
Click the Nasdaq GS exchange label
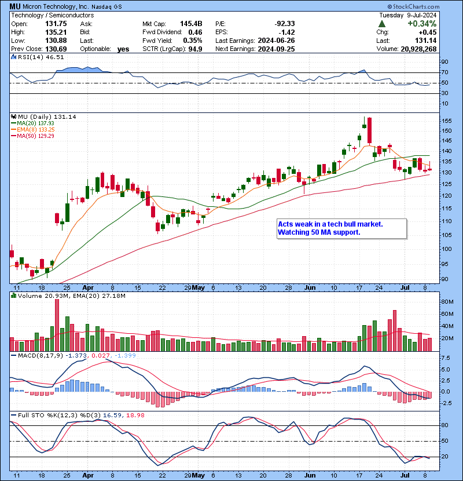point(106,7)
